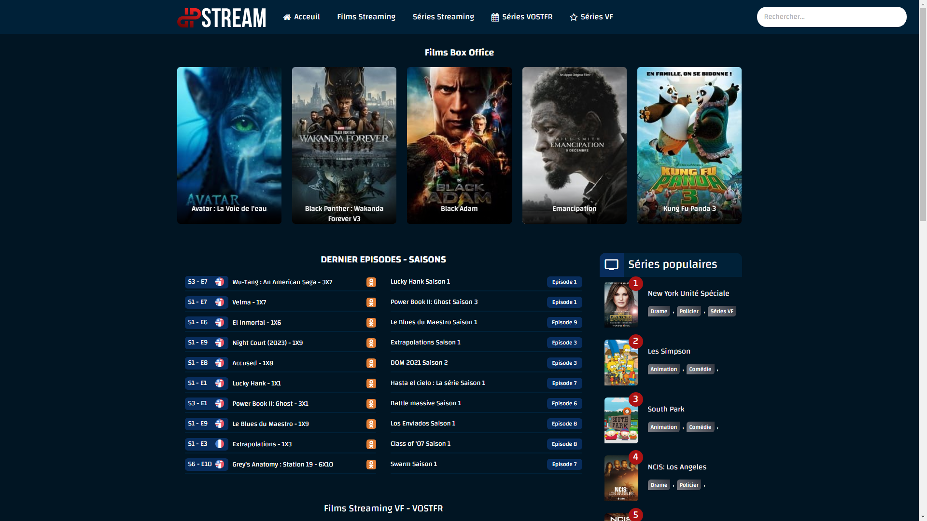
Task: Open the Les Simpson thumbnail image
Action: tap(621, 362)
